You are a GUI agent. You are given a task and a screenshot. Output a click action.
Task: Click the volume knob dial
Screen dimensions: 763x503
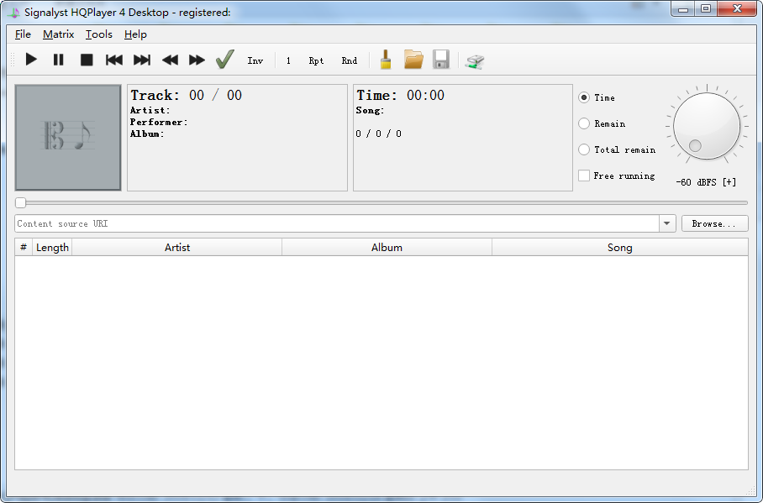click(707, 126)
